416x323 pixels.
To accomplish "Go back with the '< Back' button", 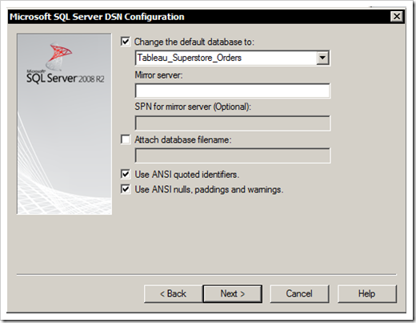I will pos(173,293).
